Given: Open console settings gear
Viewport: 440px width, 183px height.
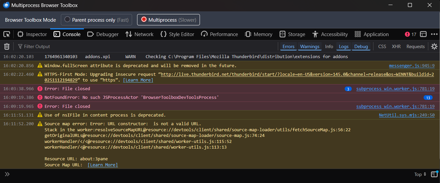Looking at the screenshot, I should point(434,46).
